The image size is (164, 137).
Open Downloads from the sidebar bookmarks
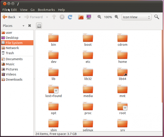coord(17,79)
